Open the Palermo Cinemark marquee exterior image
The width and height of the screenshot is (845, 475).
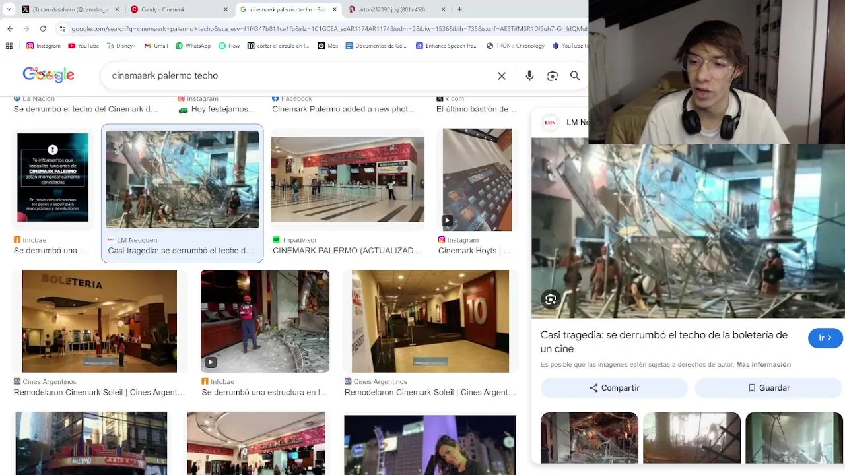click(91, 443)
